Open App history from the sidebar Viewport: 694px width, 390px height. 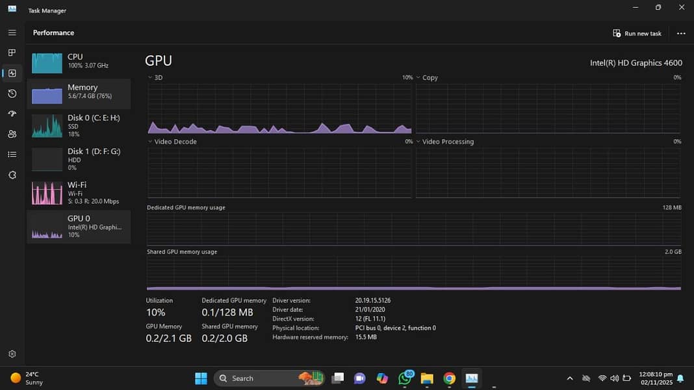click(12, 94)
